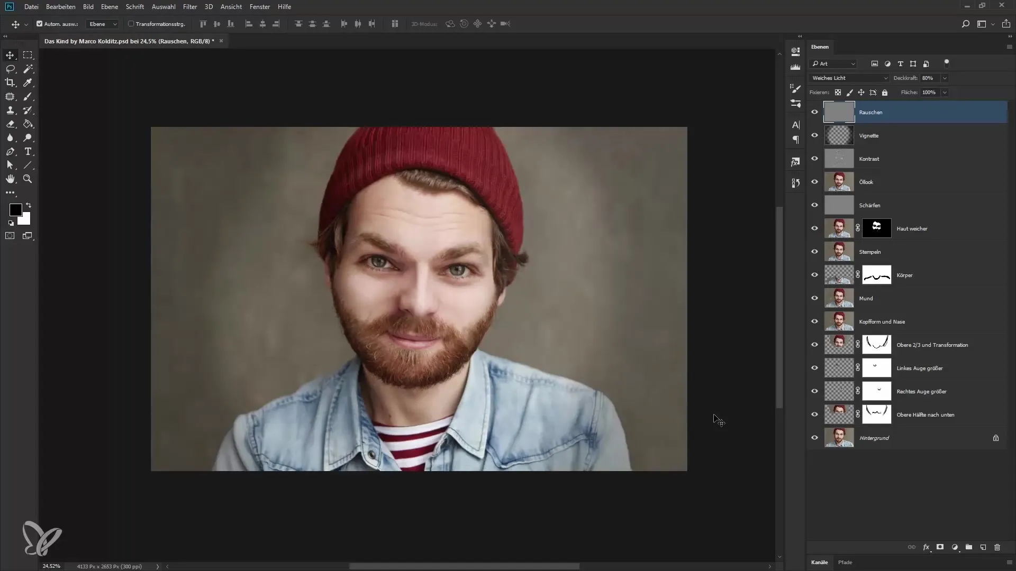Image resolution: width=1016 pixels, height=571 pixels.
Task: Toggle Autom. ausw. checkbox
Action: click(x=39, y=24)
